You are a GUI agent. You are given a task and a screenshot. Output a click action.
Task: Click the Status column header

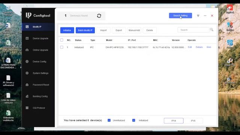(78, 40)
